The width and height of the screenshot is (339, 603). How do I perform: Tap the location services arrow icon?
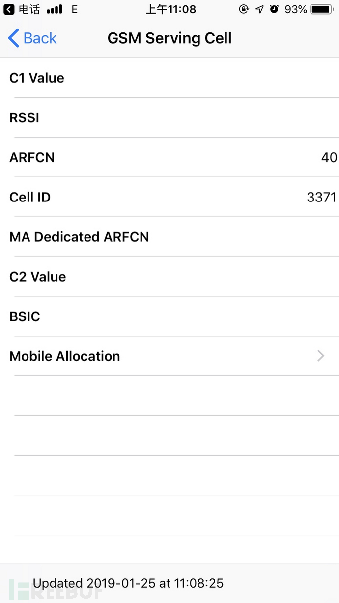pos(259,9)
